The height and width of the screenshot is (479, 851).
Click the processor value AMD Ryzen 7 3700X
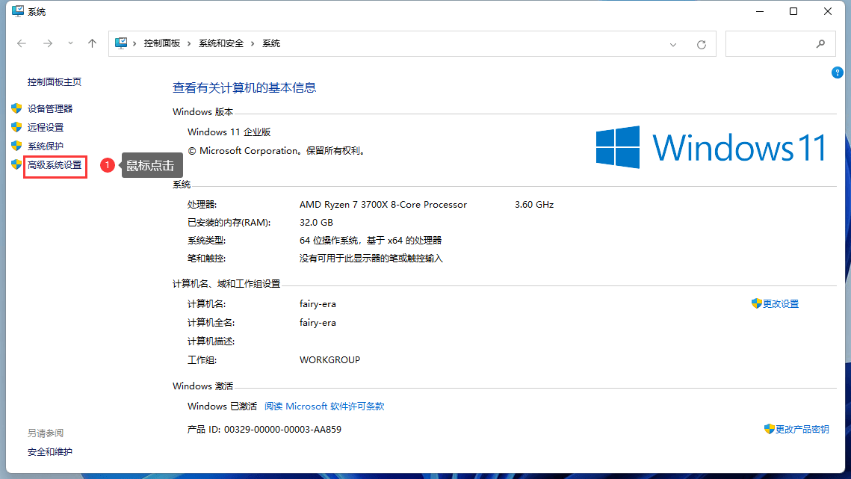click(383, 205)
